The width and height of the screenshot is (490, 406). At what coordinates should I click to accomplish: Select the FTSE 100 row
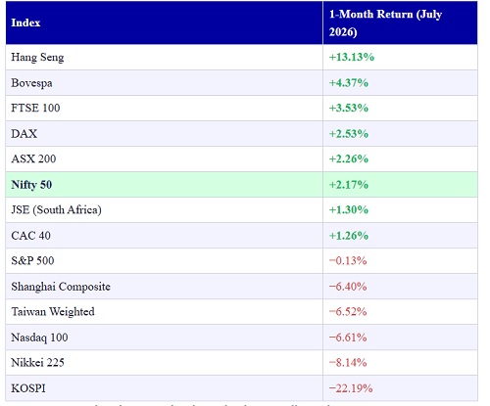[241, 108]
